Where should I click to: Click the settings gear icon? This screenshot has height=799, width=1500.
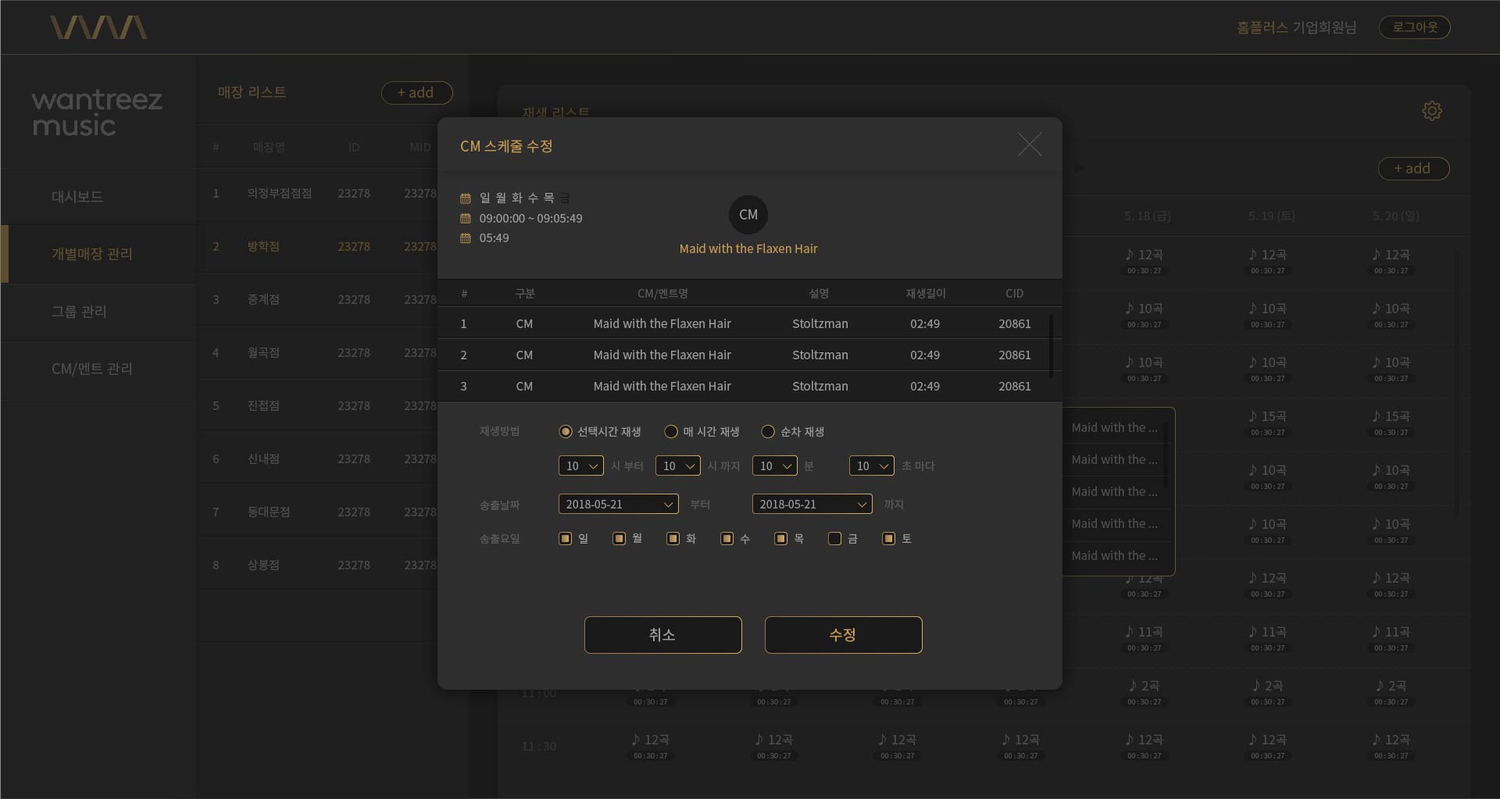click(x=1431, y=111)
